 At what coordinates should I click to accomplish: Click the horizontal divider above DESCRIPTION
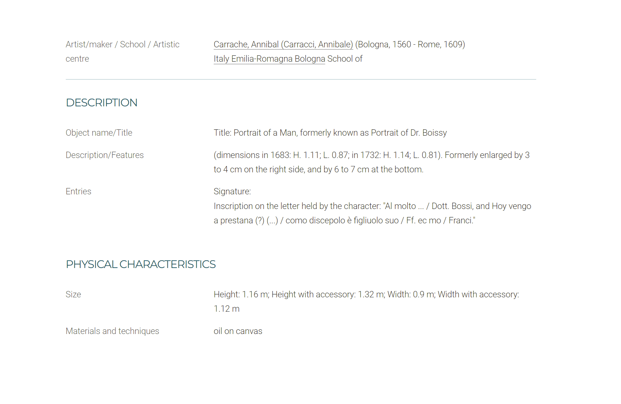coord(300,79)
